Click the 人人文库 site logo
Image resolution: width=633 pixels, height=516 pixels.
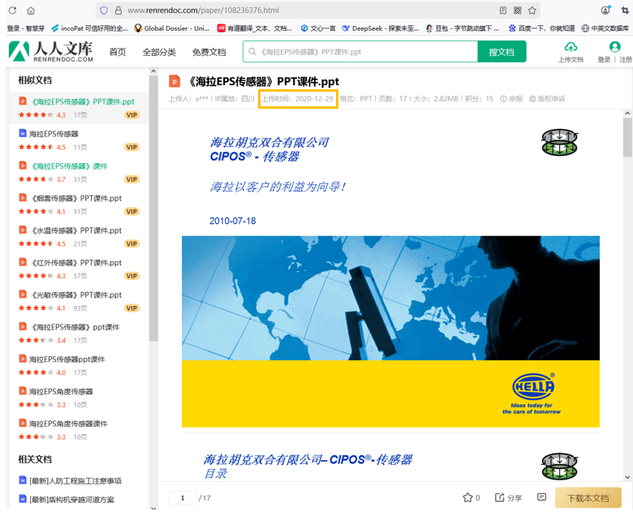pyautogui.click(x=51, y=52)
